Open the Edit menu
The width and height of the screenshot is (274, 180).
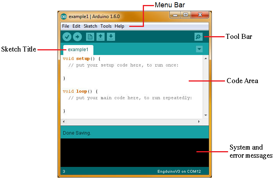76,26
